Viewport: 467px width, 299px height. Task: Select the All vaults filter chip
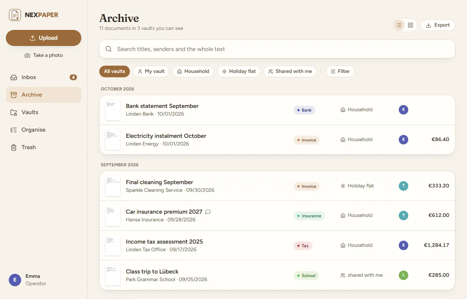(115, 71)
